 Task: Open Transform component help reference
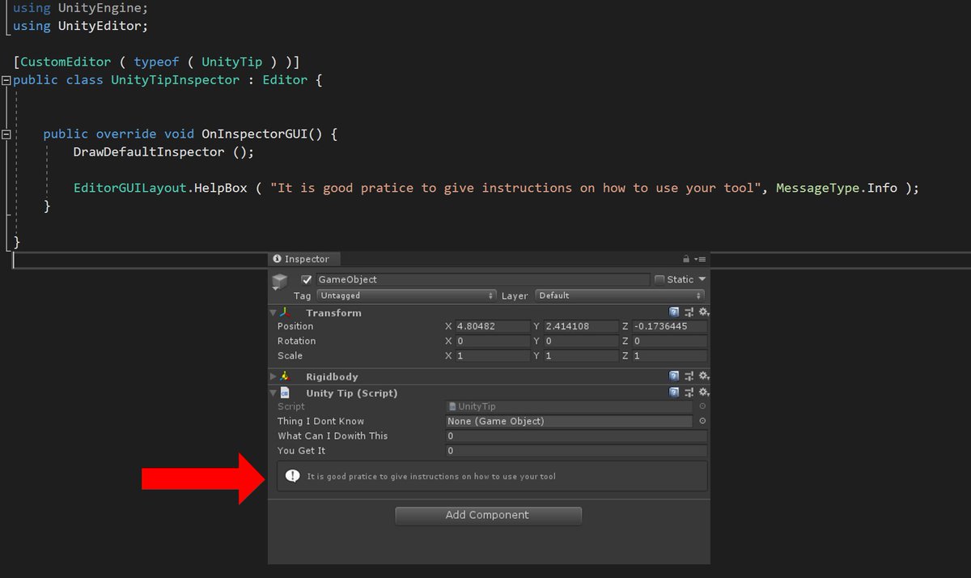(x=674, y=312)
